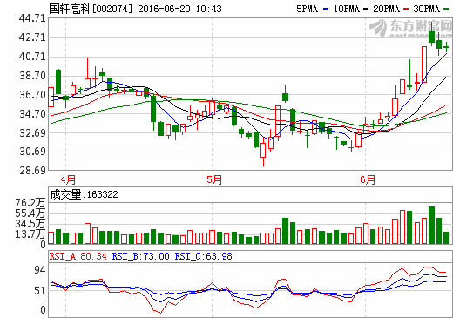The height and width of the screenshot is (318, 453).
Task: Click the 28.69 price axis label
Action: coord(32,171)
